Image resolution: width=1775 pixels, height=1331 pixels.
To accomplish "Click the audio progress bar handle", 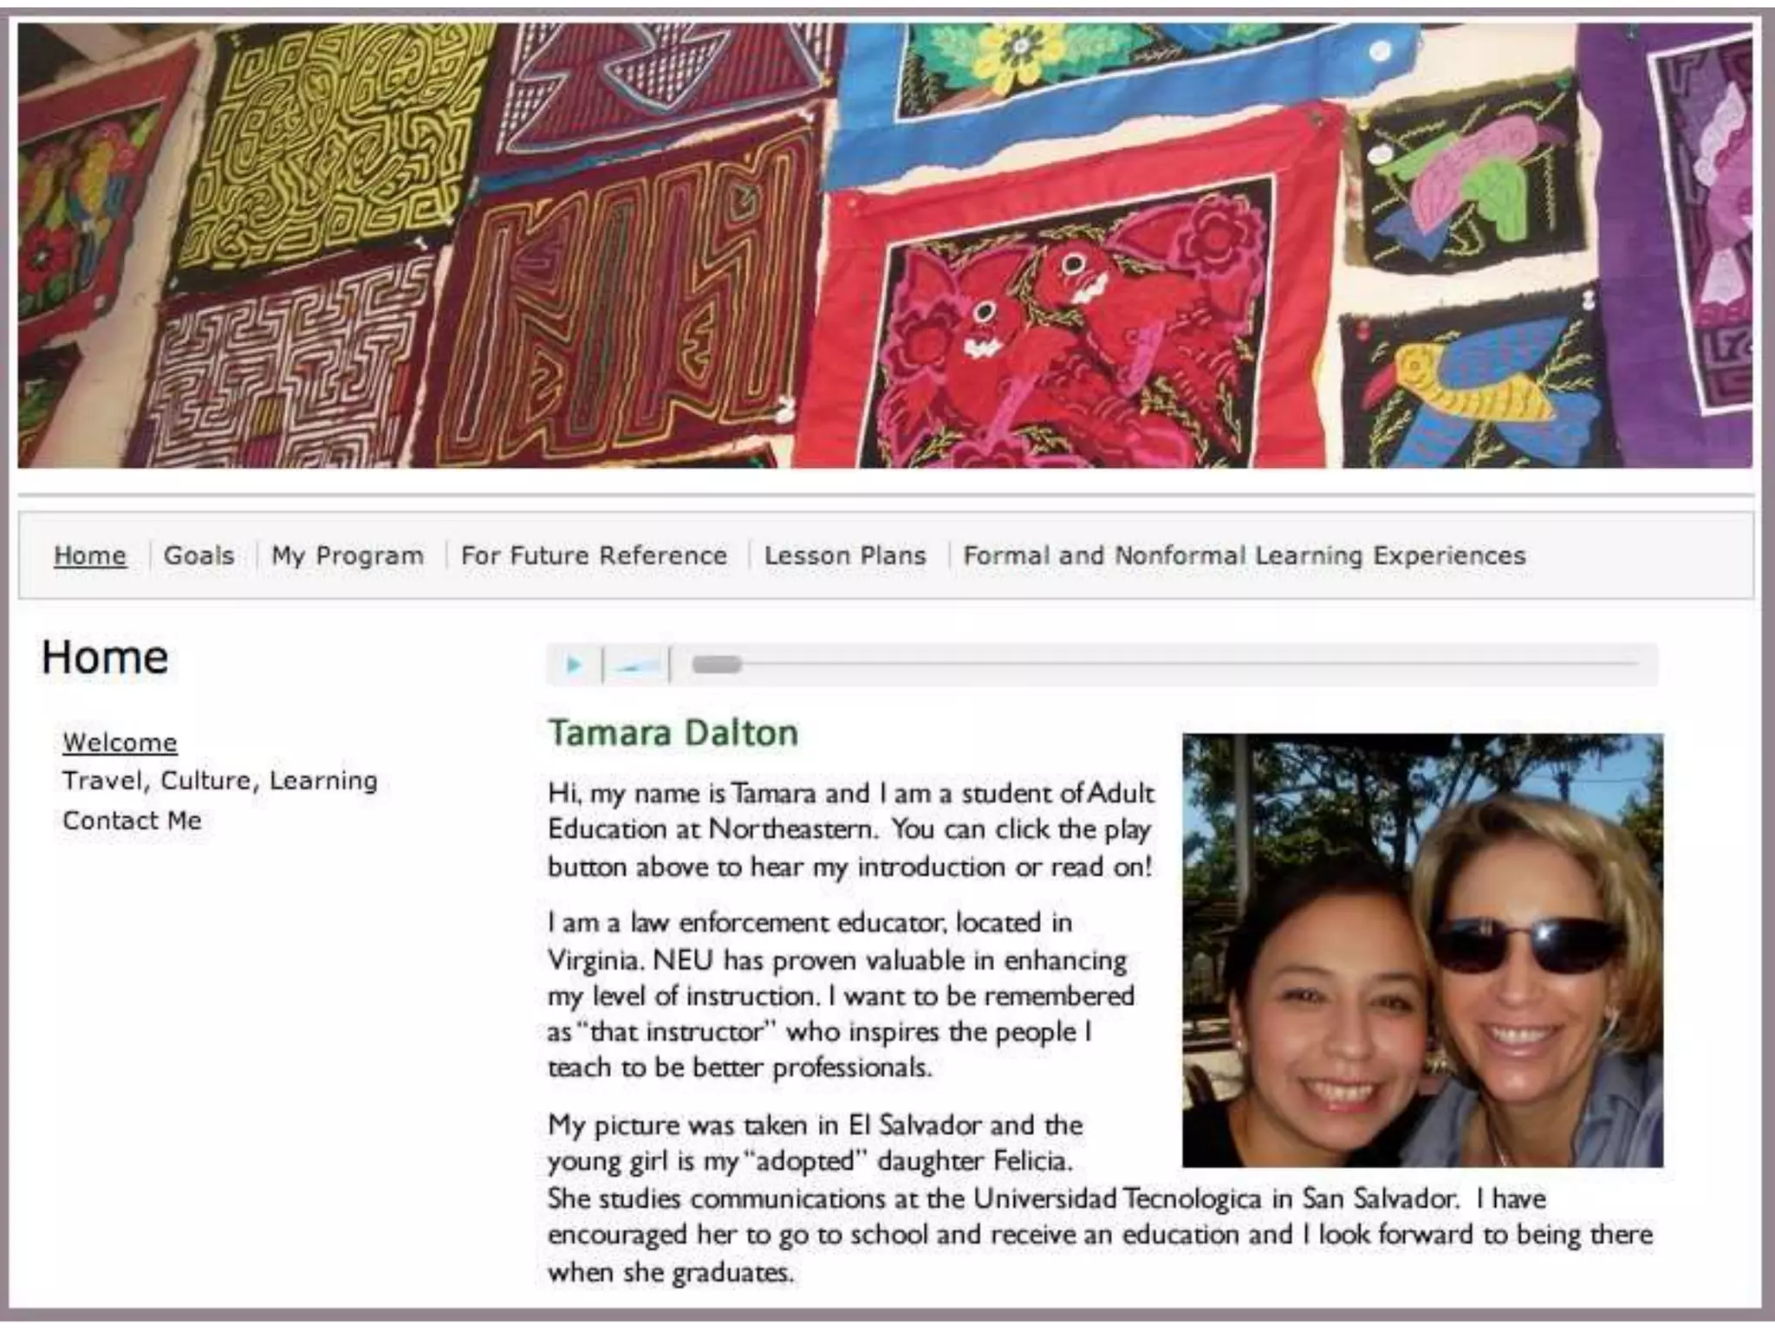I will click(x=717, y=665).
